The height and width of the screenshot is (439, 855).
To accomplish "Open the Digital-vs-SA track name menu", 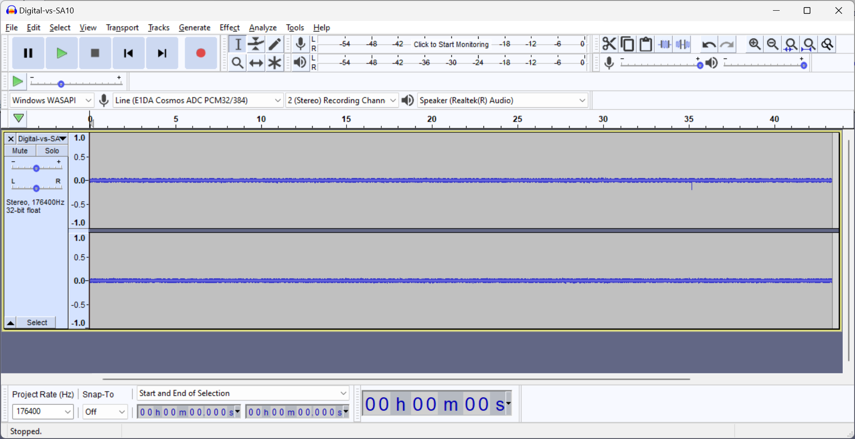I will tap(42, 139).
